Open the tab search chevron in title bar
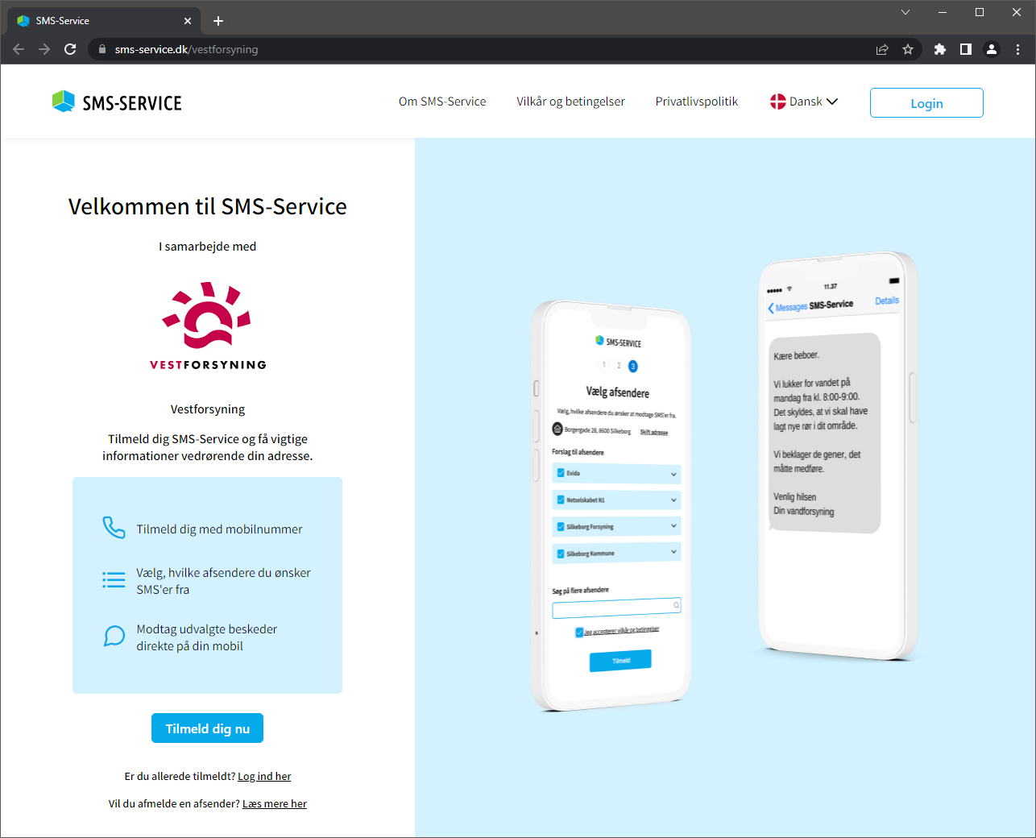The image size is (1036, 838). pyautogui.click(x=905, y=12)
